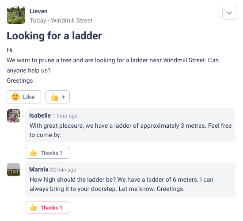The height and width of the screenshot is (221, 243).
Task: Open Lieven's profile name link
Action: 38,11
